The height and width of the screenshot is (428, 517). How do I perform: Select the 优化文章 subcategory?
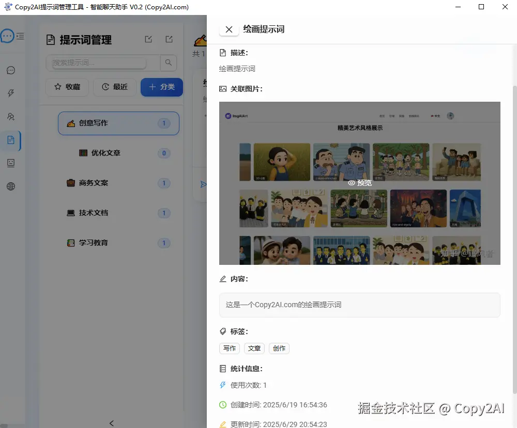coord(119,153)
